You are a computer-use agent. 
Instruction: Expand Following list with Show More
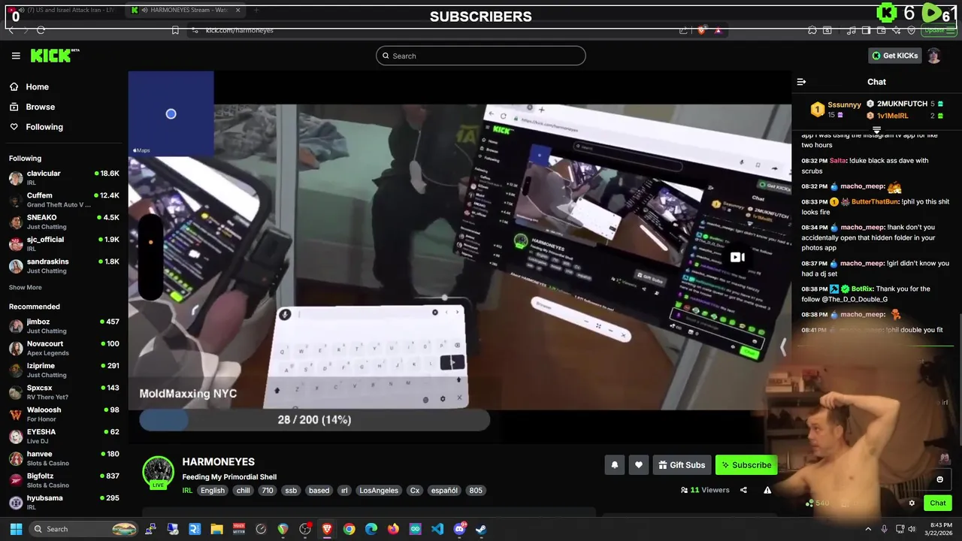[26, 287]
